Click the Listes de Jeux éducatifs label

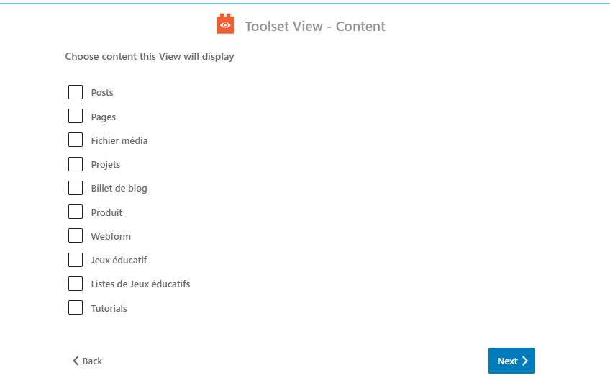click(x=140, y=284)
